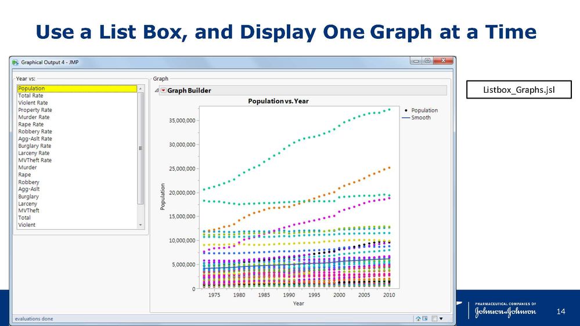Screen dimensions: 580x326
Task: Select Violent in the list box
Action: click(77, 224)
